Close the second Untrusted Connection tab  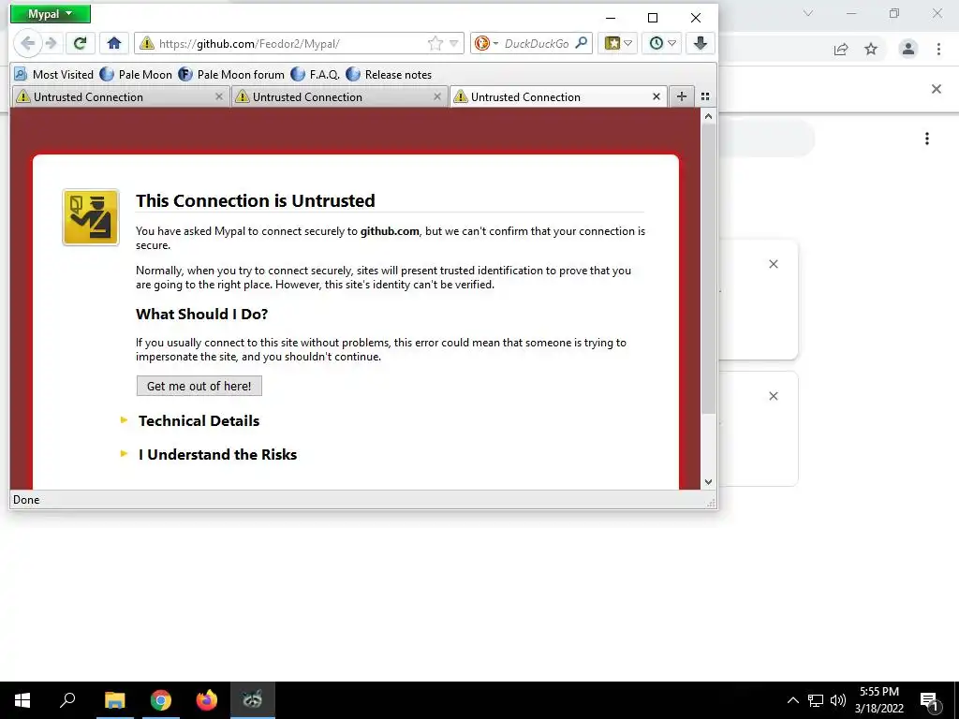(437, 96)
